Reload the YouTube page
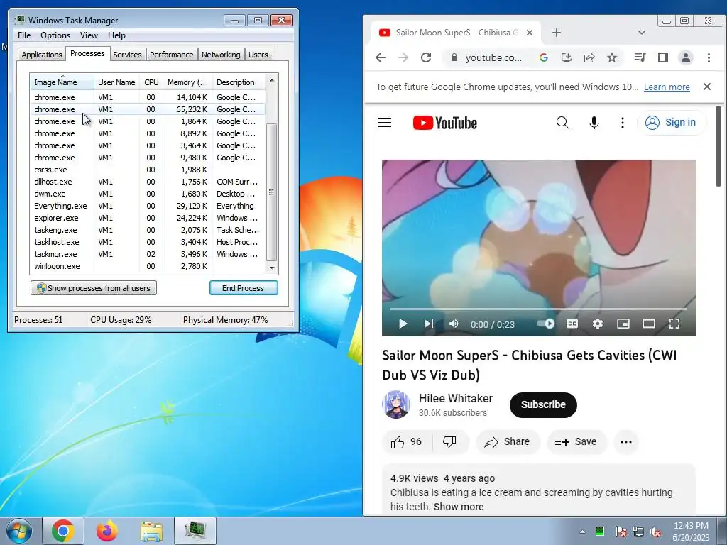Viewport: 727px width, 545px height. coord(426,57)
